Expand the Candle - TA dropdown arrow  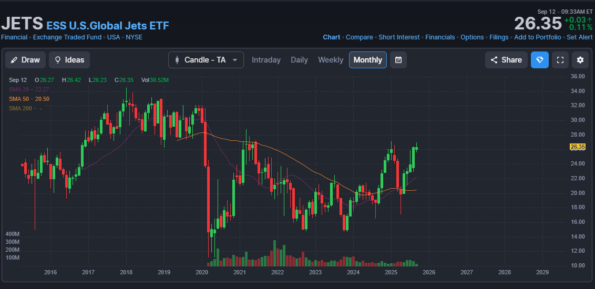(235, 60)
